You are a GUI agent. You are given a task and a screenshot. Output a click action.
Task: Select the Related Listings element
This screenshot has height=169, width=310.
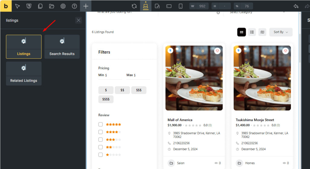pos(24,73)
